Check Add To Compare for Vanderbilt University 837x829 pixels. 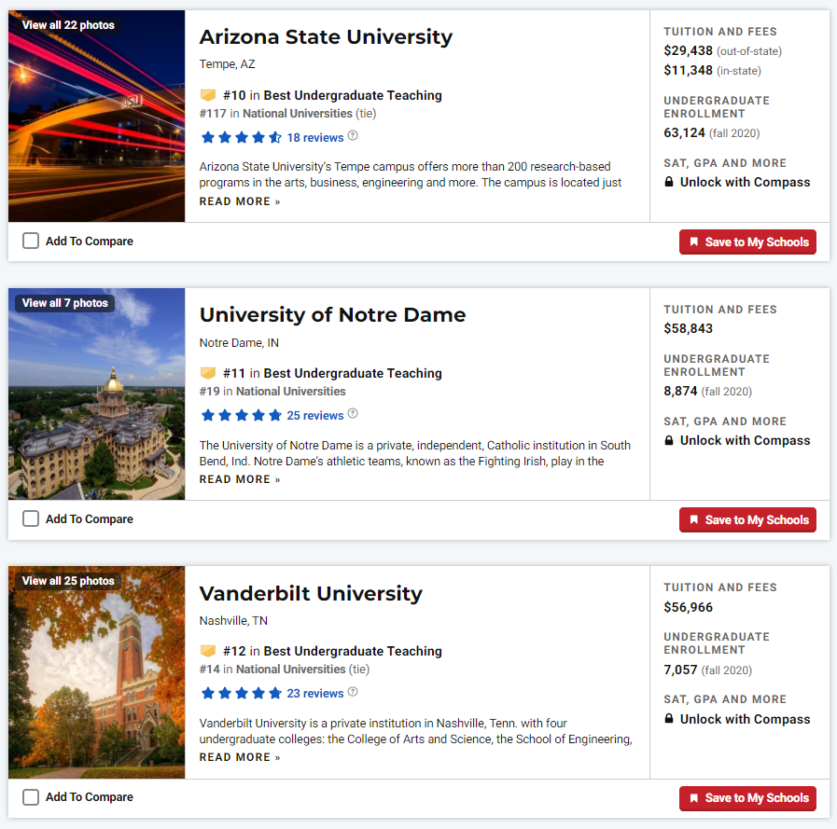[31, 797]
